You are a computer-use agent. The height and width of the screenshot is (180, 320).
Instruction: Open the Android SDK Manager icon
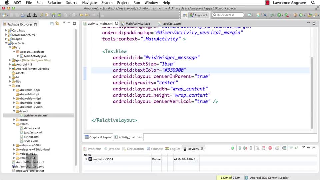(53, 15)
